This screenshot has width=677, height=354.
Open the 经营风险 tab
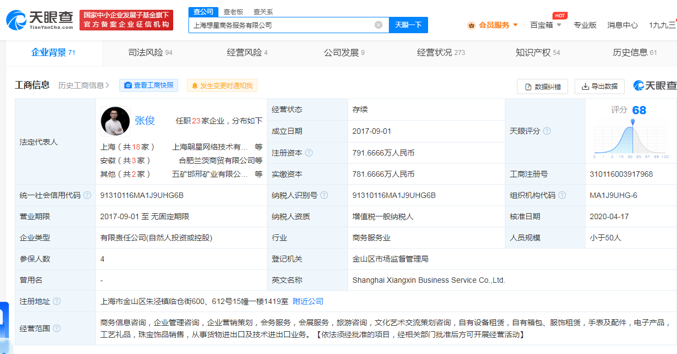247,53
